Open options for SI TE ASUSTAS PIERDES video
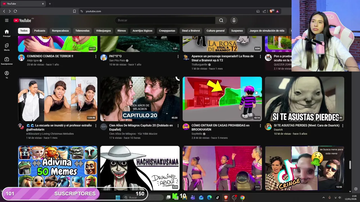This screenshot has width=360, height=202. [x=343, y=126]
